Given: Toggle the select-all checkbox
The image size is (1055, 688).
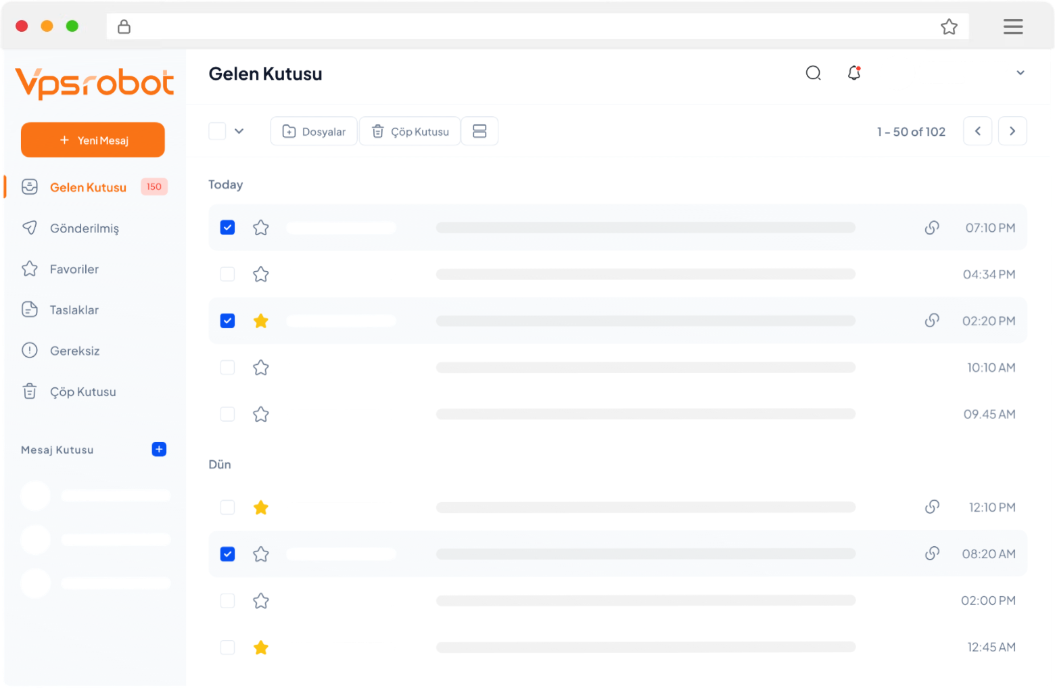Looking at the screenshot, I should [217, 131].
